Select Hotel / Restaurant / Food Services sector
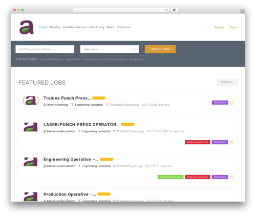The height and width of the screenshot is (217, 256). click(105, 60)
